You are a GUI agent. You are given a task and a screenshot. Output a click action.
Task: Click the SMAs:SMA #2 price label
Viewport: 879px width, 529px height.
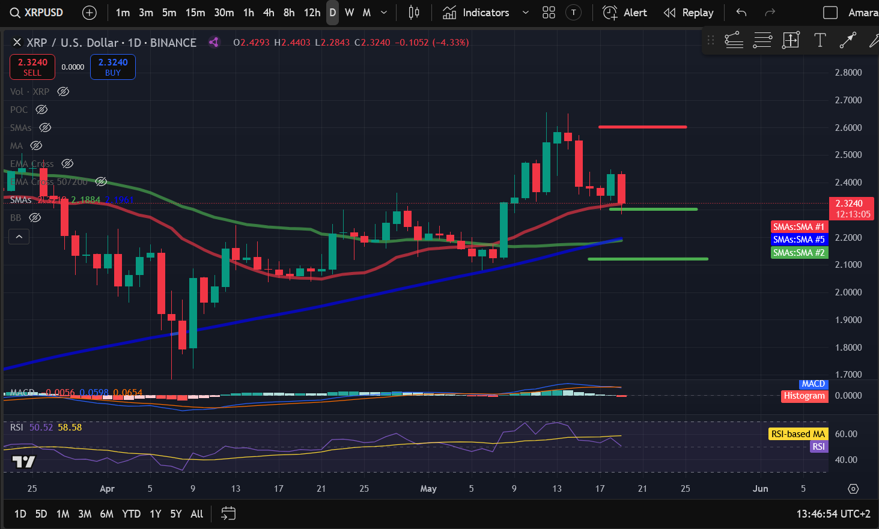coord(799,253)
